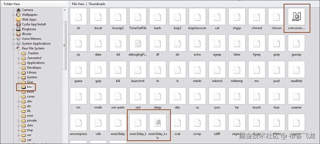320x144 pixels.
Task: Click the folder tree vertical scrollbar thumb
Action: click(65, 45)
